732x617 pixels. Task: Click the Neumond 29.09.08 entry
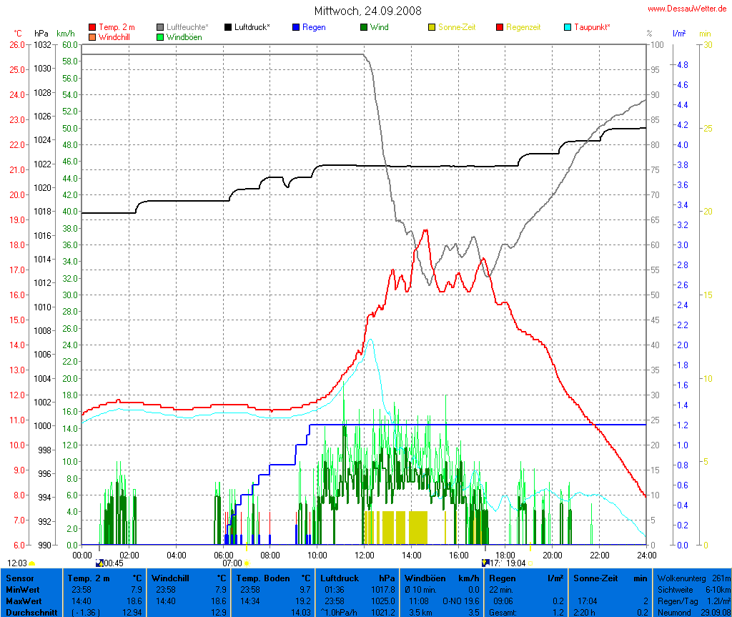692,612
